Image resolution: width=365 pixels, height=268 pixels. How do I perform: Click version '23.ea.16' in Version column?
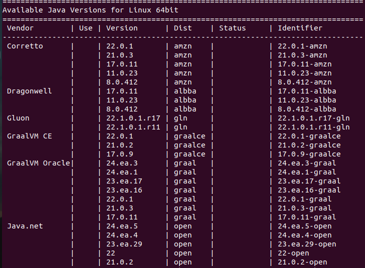click(124, 190)
